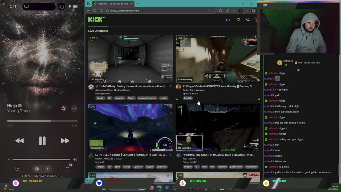Open Donnaybunny's Quarantine Zone stream thumbnail
This screenshot has width=341, height=192.
(x=131, y=59)
